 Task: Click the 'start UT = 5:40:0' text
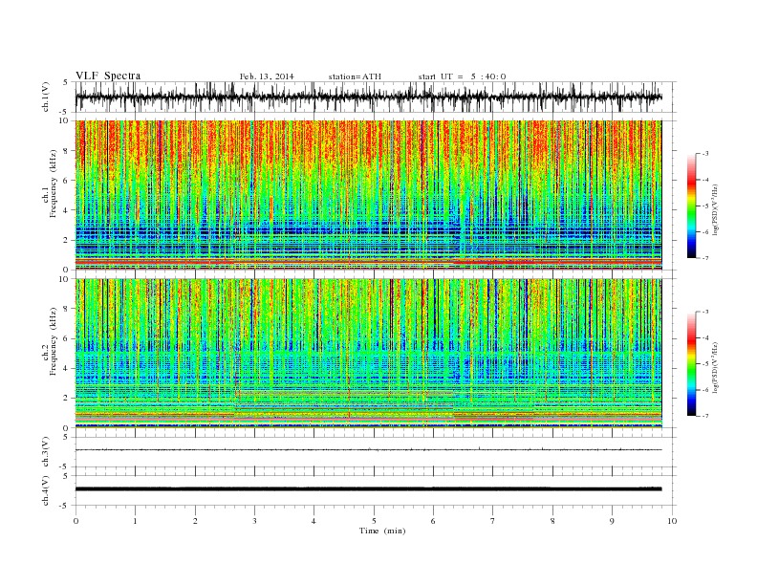click(x=462, y=76)
